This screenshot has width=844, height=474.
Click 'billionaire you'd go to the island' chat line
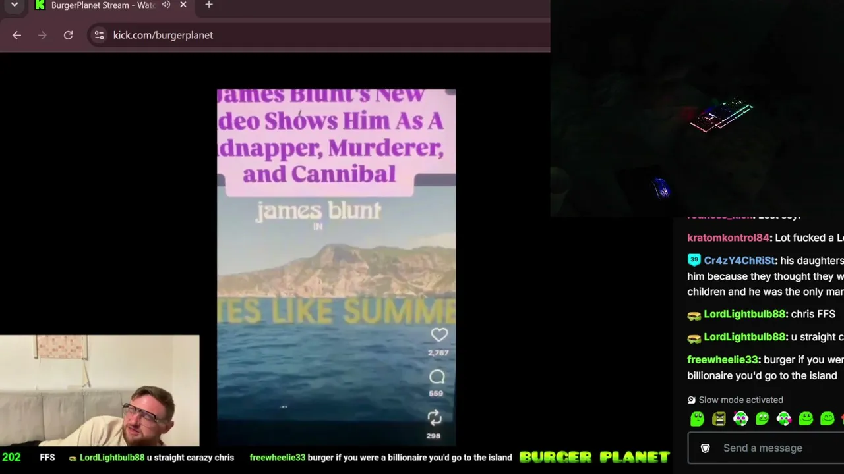click(x=762, y=376)
